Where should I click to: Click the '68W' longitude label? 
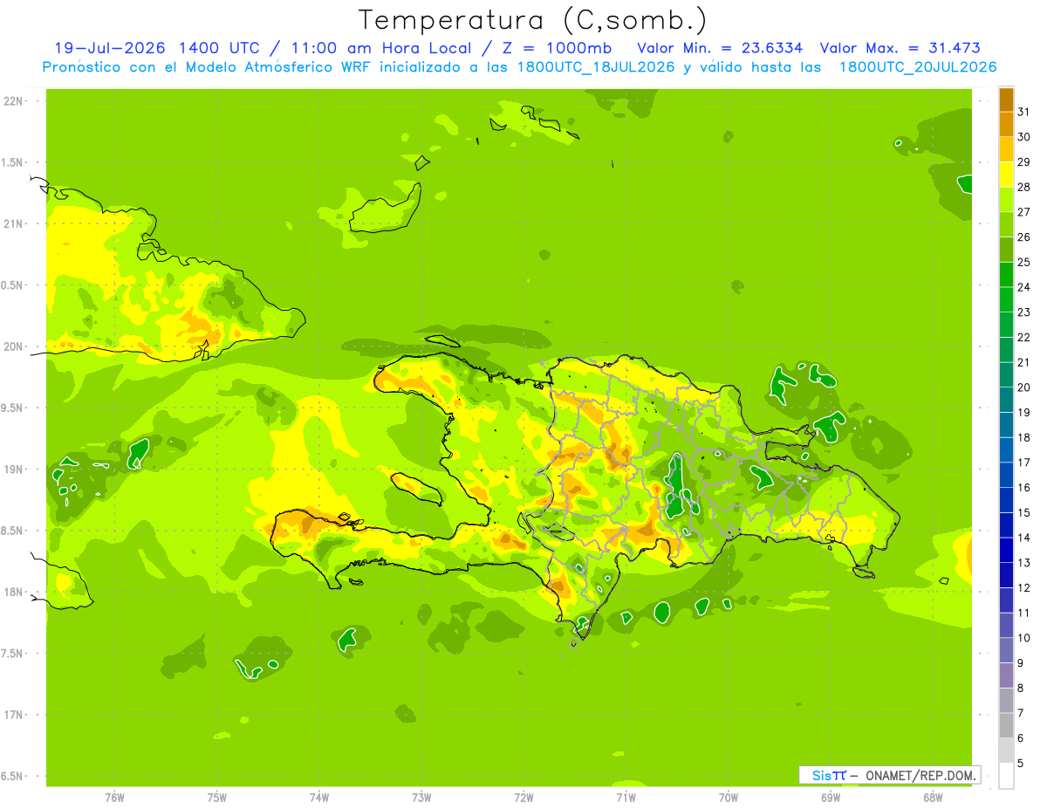(933, 797)
